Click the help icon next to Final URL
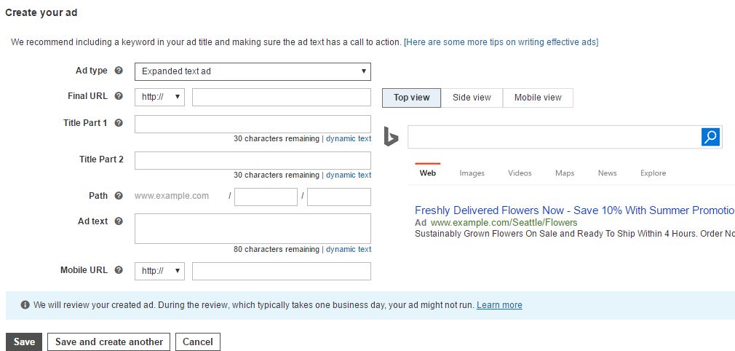 pos(119,96)
